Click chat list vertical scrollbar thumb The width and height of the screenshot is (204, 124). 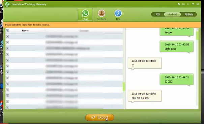click(x=124, y=87)
